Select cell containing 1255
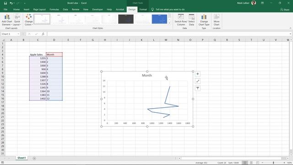 click(x=38, y=58)
